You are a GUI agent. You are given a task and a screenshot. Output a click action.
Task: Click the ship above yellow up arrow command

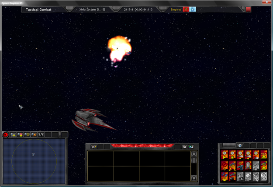[263, 166]
